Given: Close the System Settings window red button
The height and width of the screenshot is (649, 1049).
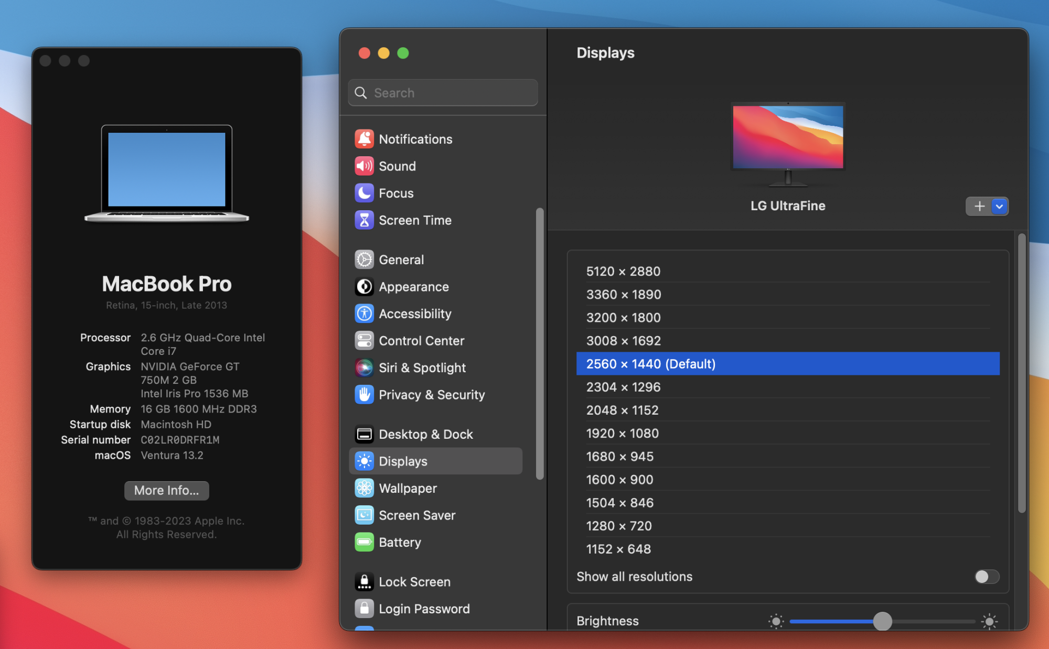Looking at the screenshot, I should [364, 53].
